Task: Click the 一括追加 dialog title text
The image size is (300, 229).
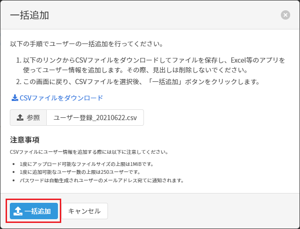Action: [29, 15]
